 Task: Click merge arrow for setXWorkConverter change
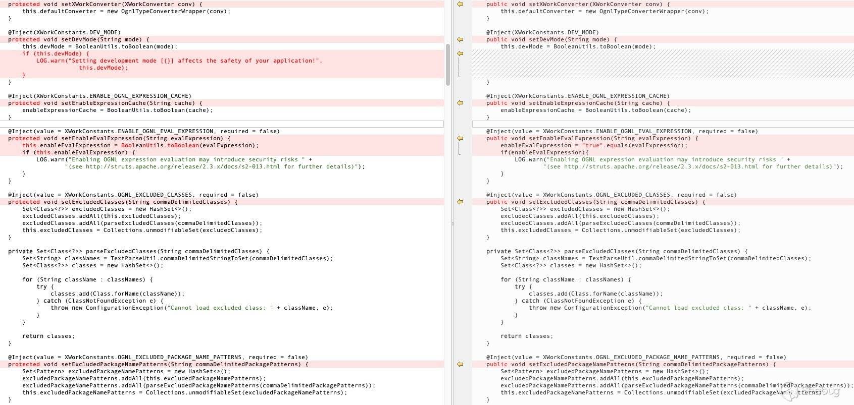pos(460,4)
